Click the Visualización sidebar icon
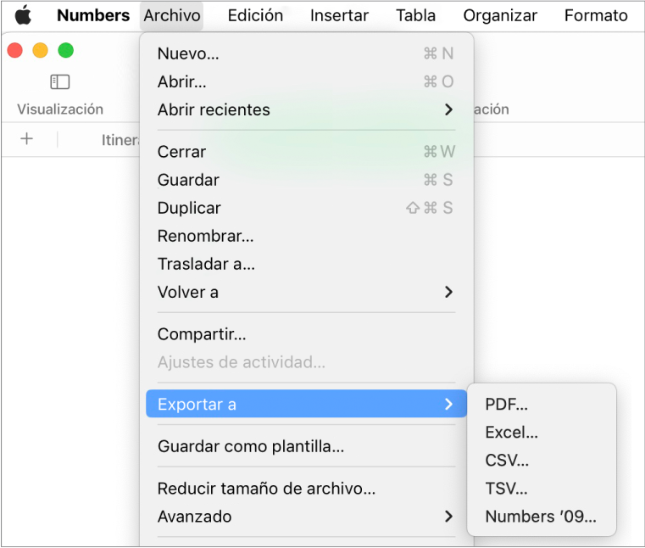645x548 pixels. 59,81
